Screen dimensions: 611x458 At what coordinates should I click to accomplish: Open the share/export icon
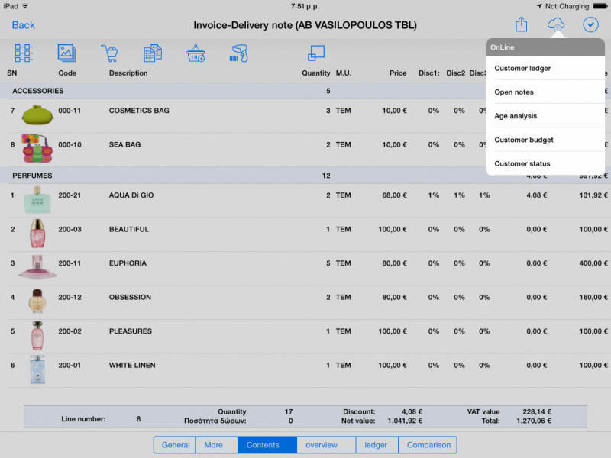pyautogui.click(x=522, y=24)
